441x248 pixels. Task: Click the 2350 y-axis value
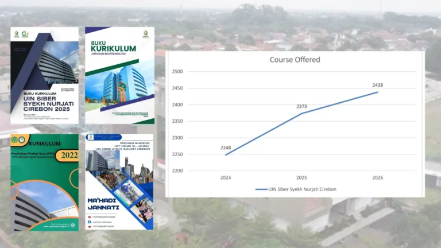pyautogui.click(x=177, y=121)
